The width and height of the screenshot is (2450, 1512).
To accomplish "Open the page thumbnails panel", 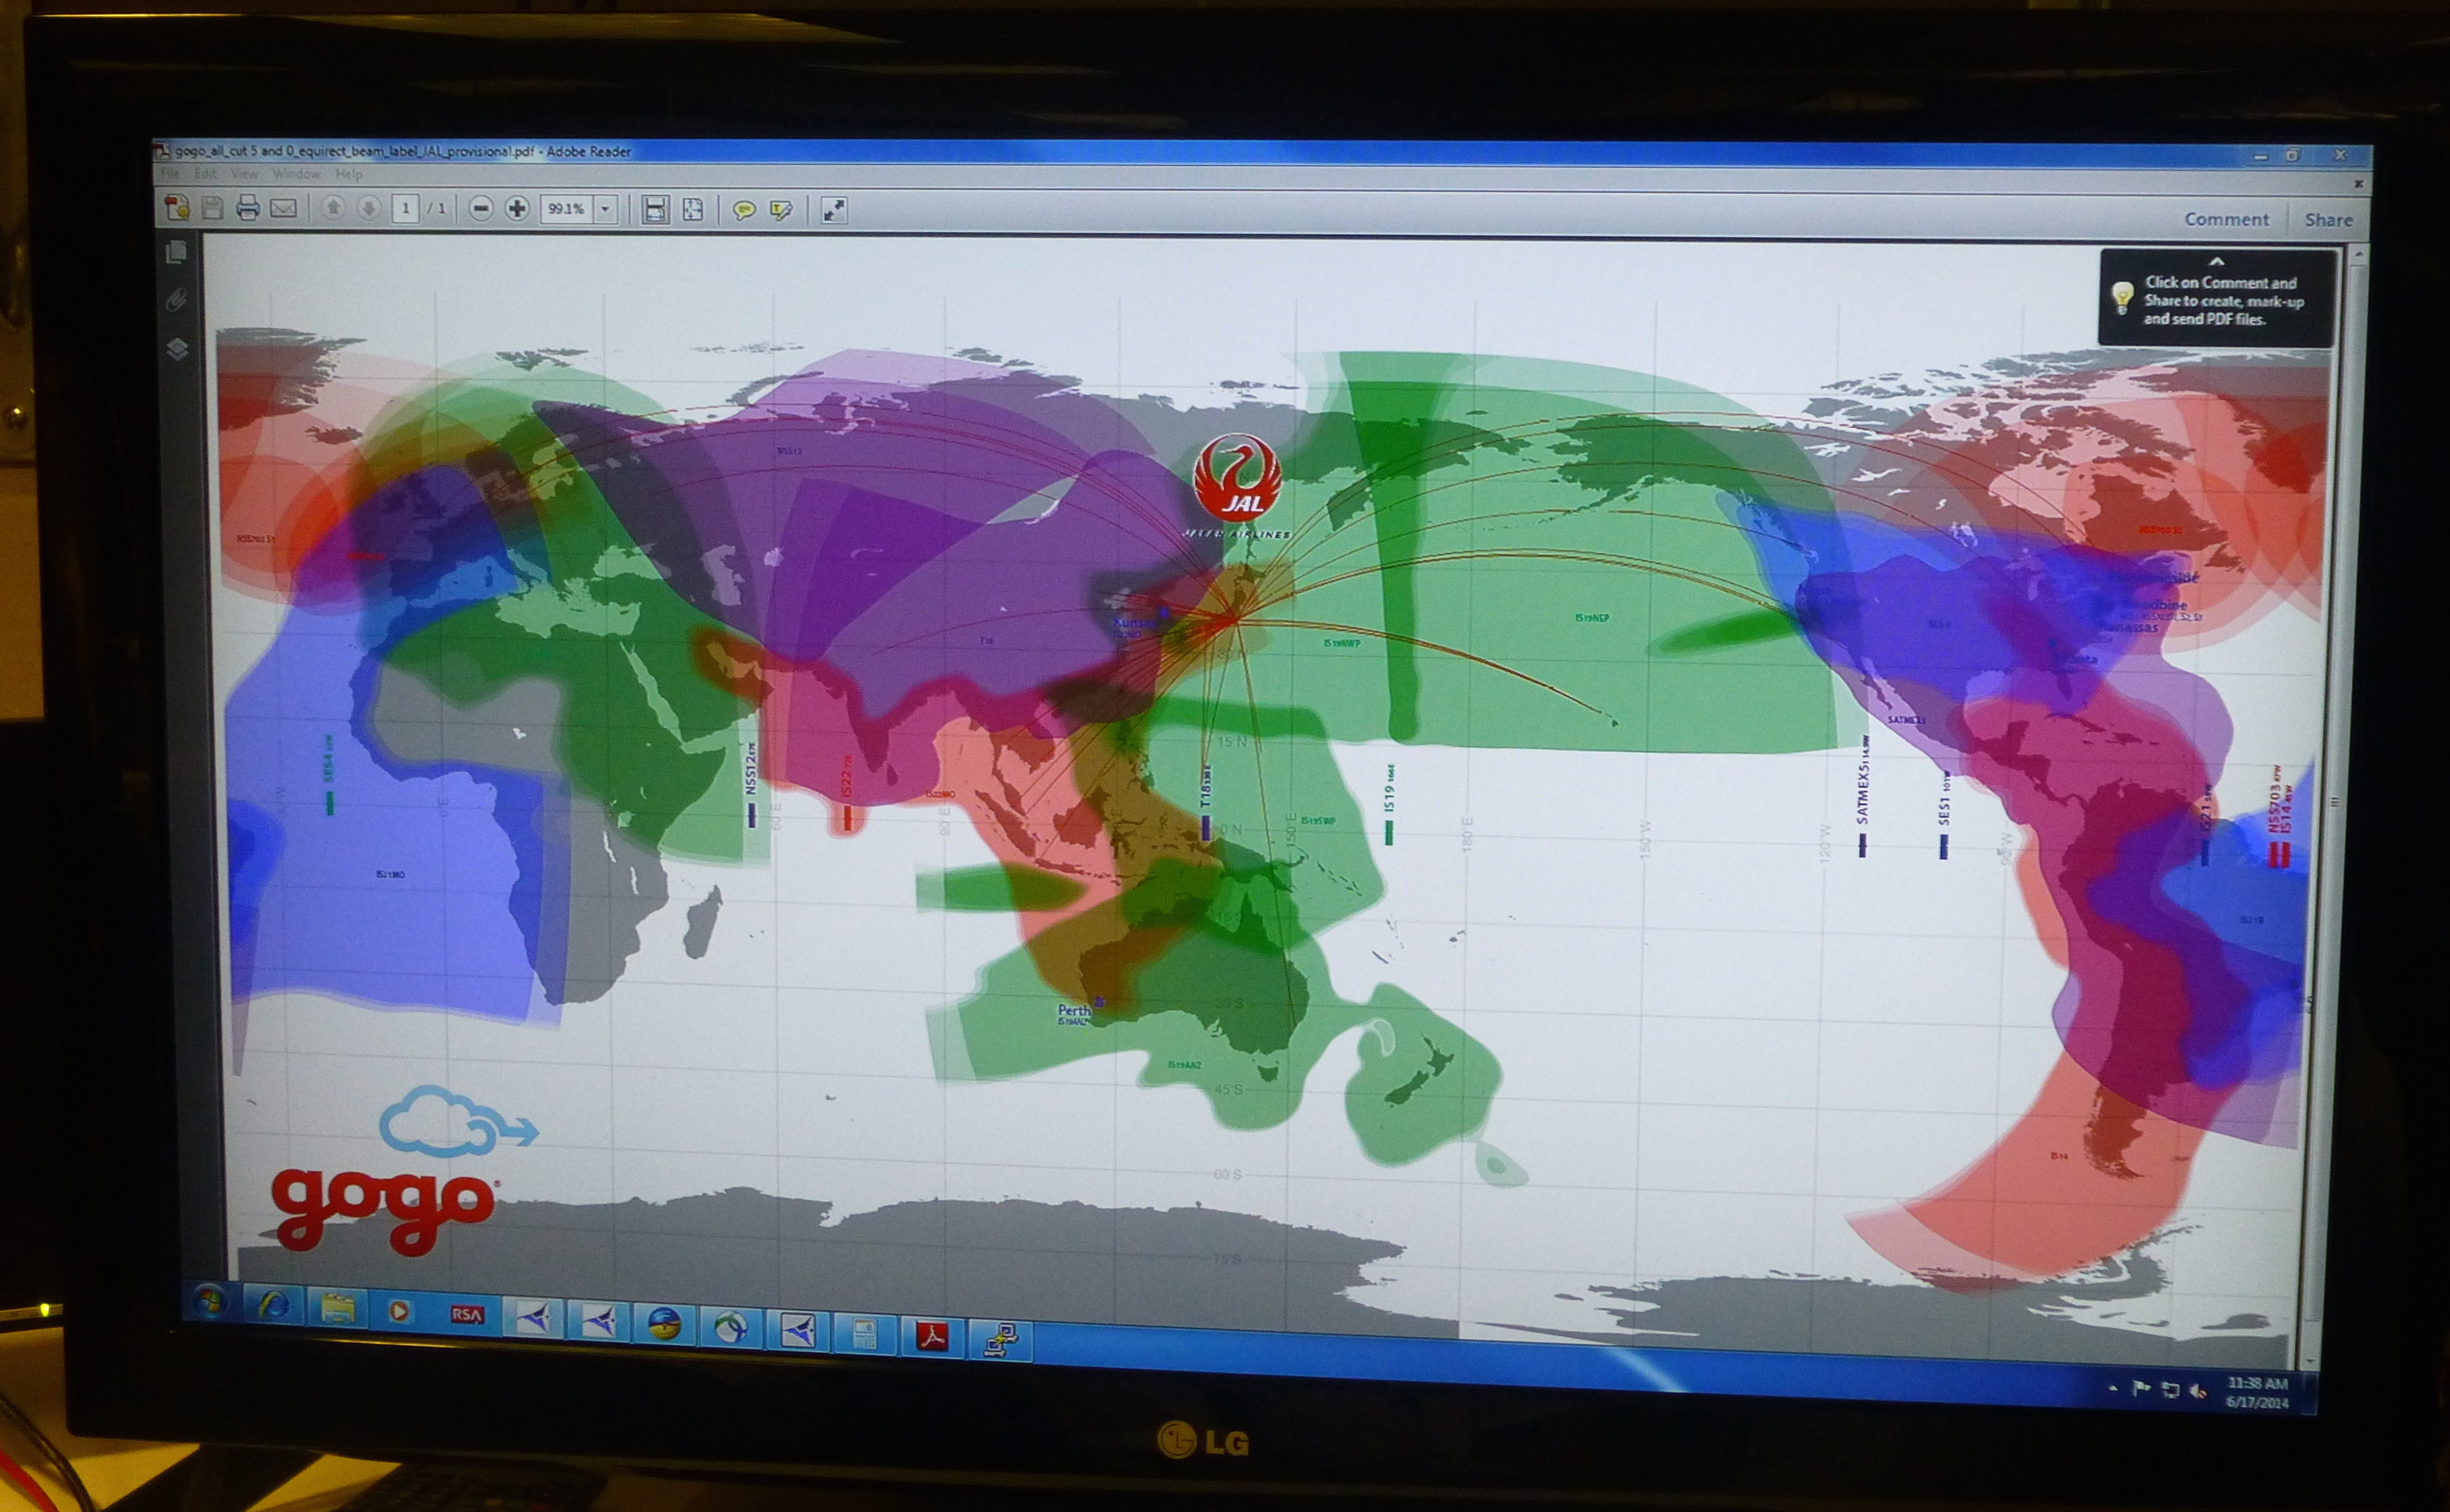I will (177, 253).
